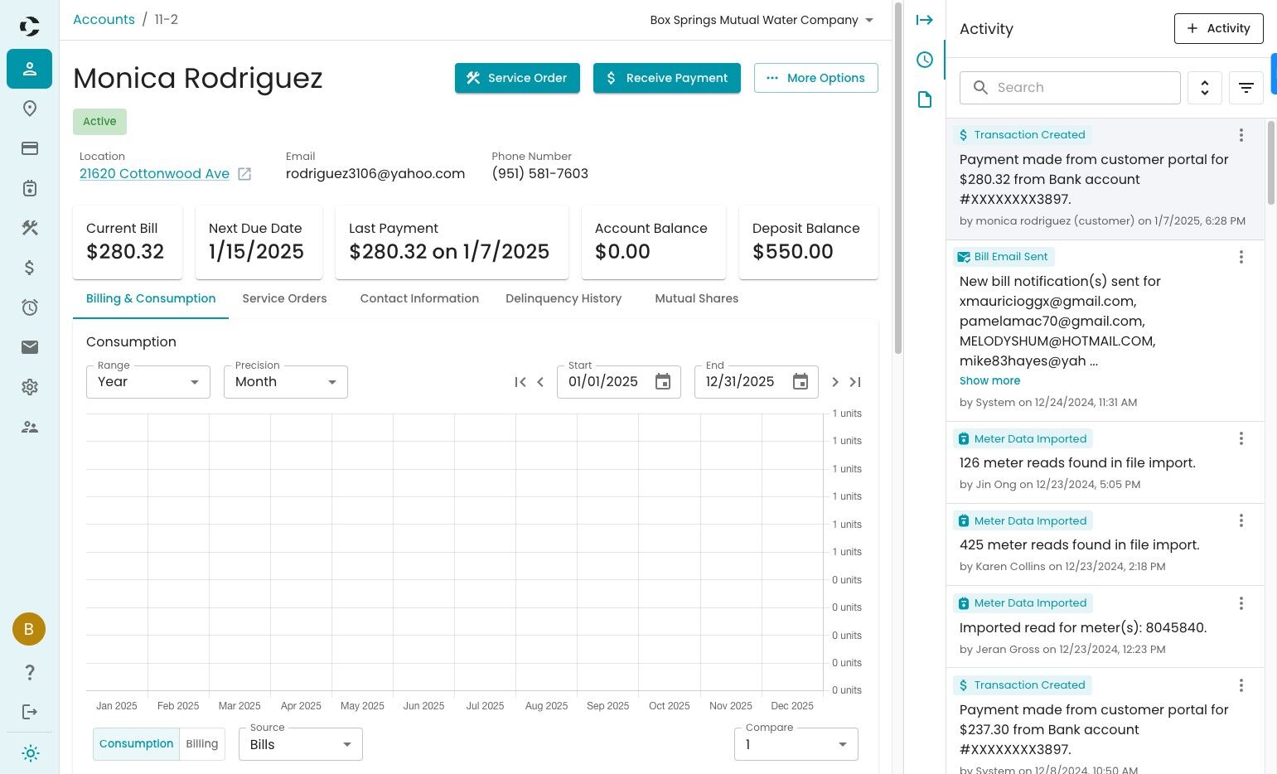Toggle light/dark theme sun icon
Screen dimensions: 1277x774
30,753
